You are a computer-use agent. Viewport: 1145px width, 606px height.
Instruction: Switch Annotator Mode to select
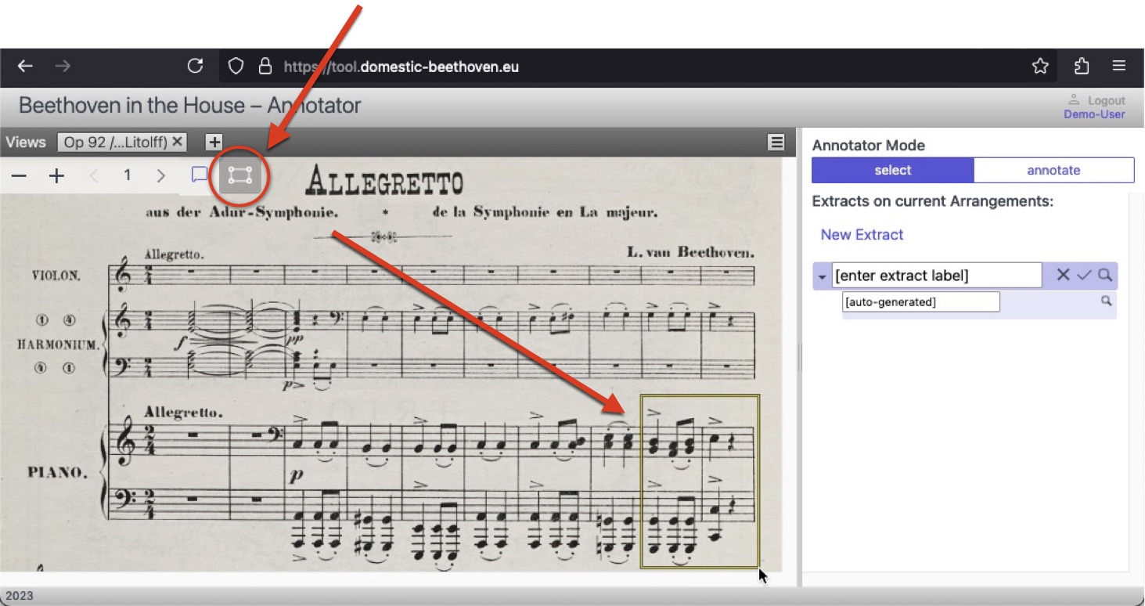[893, 170]
